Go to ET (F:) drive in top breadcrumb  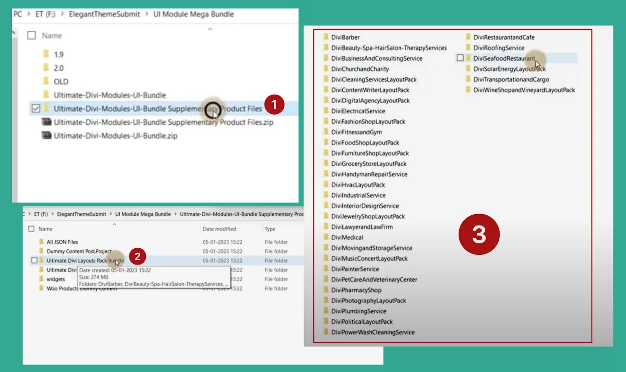(45, 14)
